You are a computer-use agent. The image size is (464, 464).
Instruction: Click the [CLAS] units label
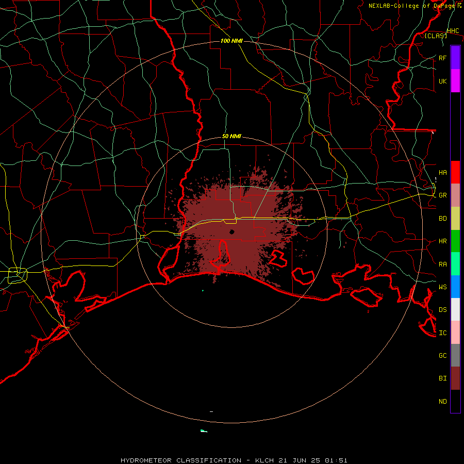pos(436,36)
